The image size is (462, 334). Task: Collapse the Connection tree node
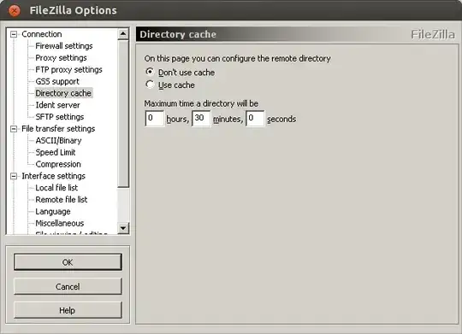click(x=14, y=34)
